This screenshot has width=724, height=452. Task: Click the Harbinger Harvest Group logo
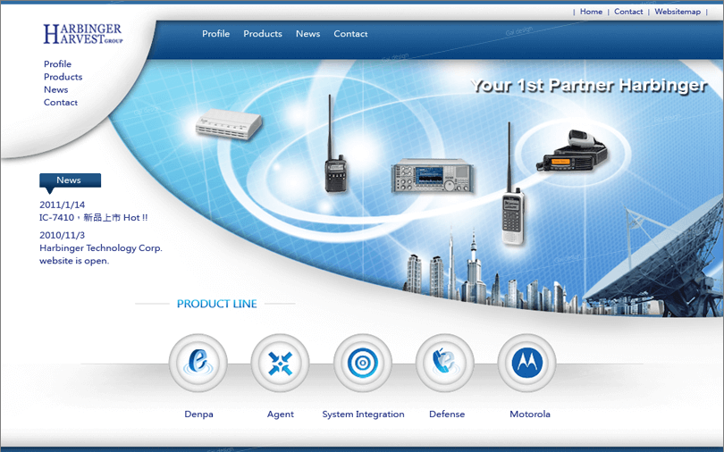point(83,34)
